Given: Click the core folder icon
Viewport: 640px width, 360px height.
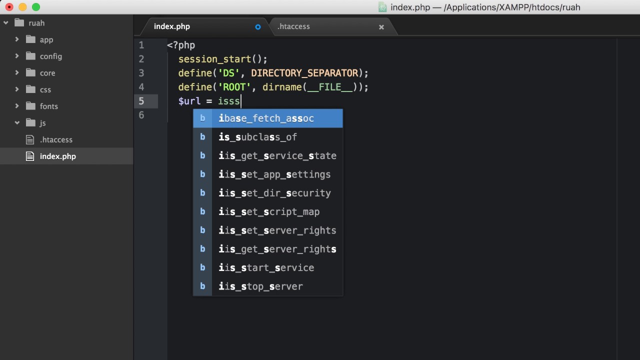Looking at the screenshot, I should (x=30, y=72).
